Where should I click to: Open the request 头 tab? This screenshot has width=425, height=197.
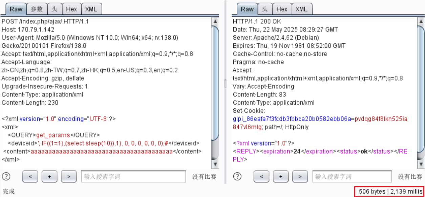[54, 9]
